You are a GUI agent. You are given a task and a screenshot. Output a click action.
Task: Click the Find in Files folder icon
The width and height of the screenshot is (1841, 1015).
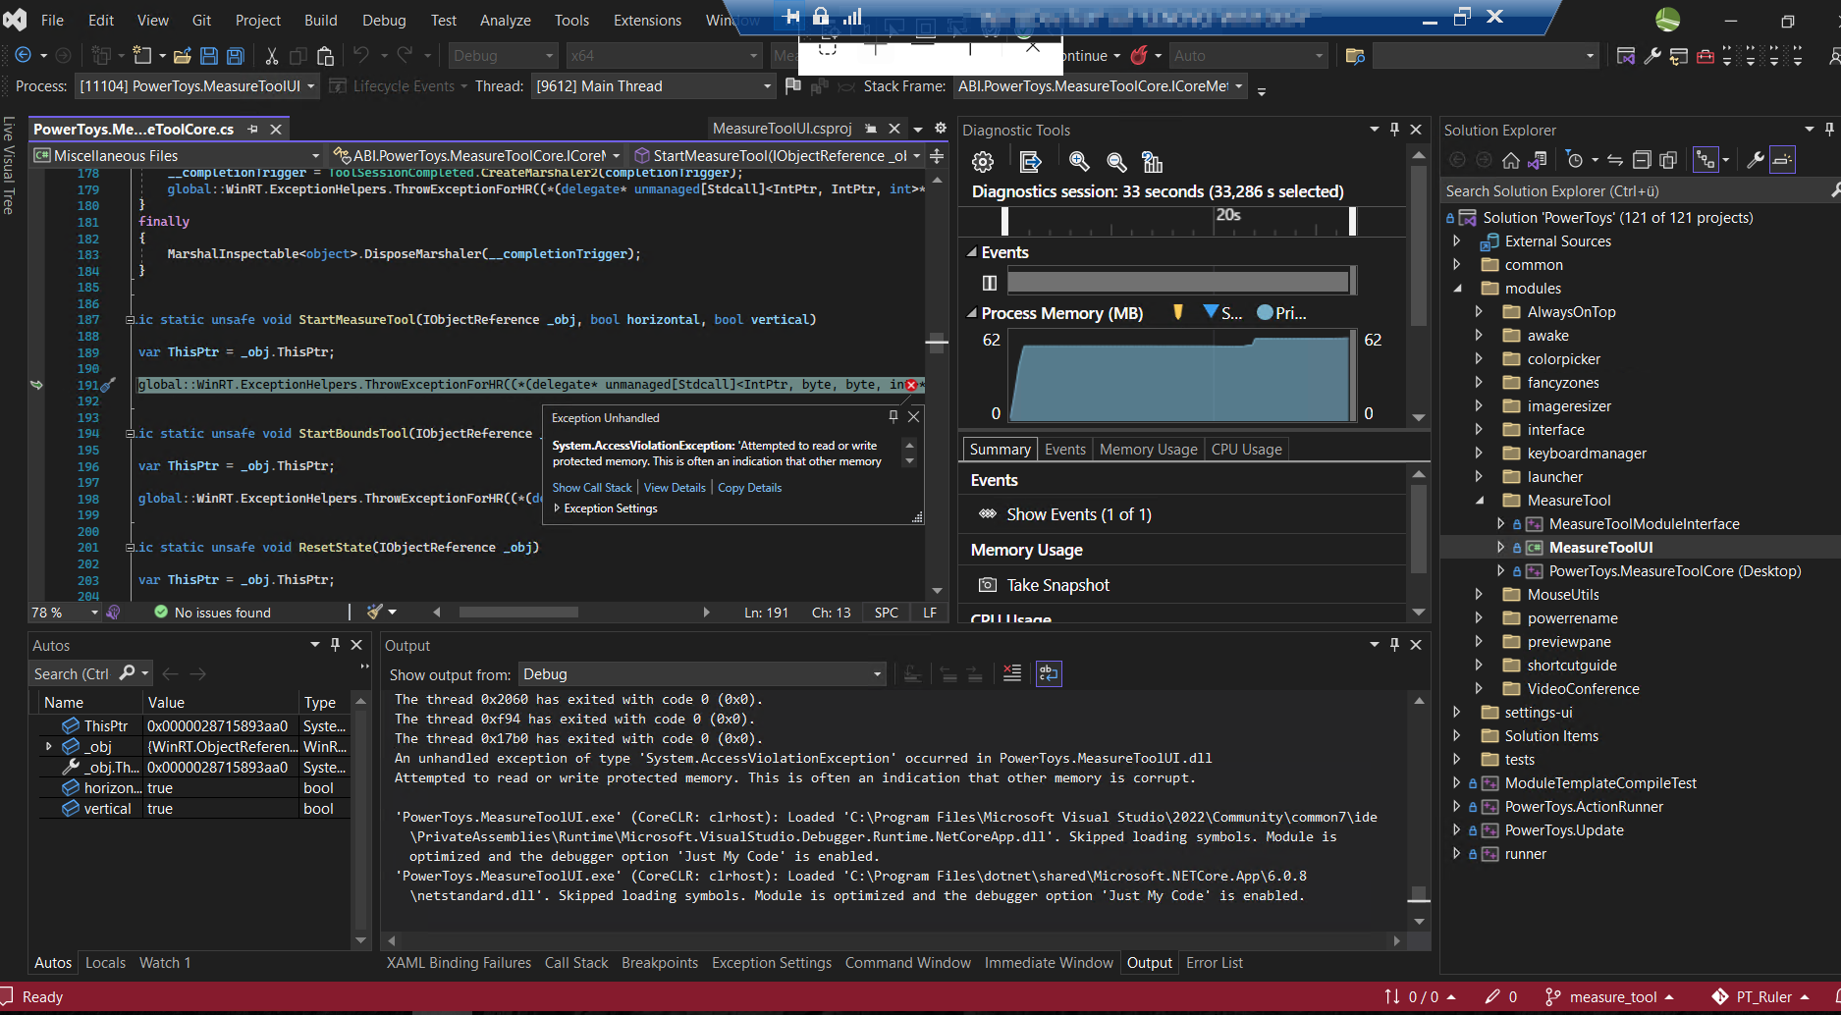pyautogui.click(x=1355, y=56)
